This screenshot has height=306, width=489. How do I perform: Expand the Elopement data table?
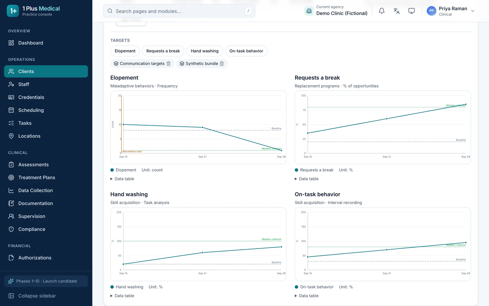[x=122, y=179]
